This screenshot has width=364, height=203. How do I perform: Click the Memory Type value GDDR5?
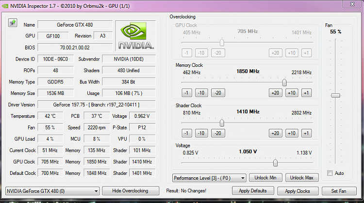coord(55,81)
